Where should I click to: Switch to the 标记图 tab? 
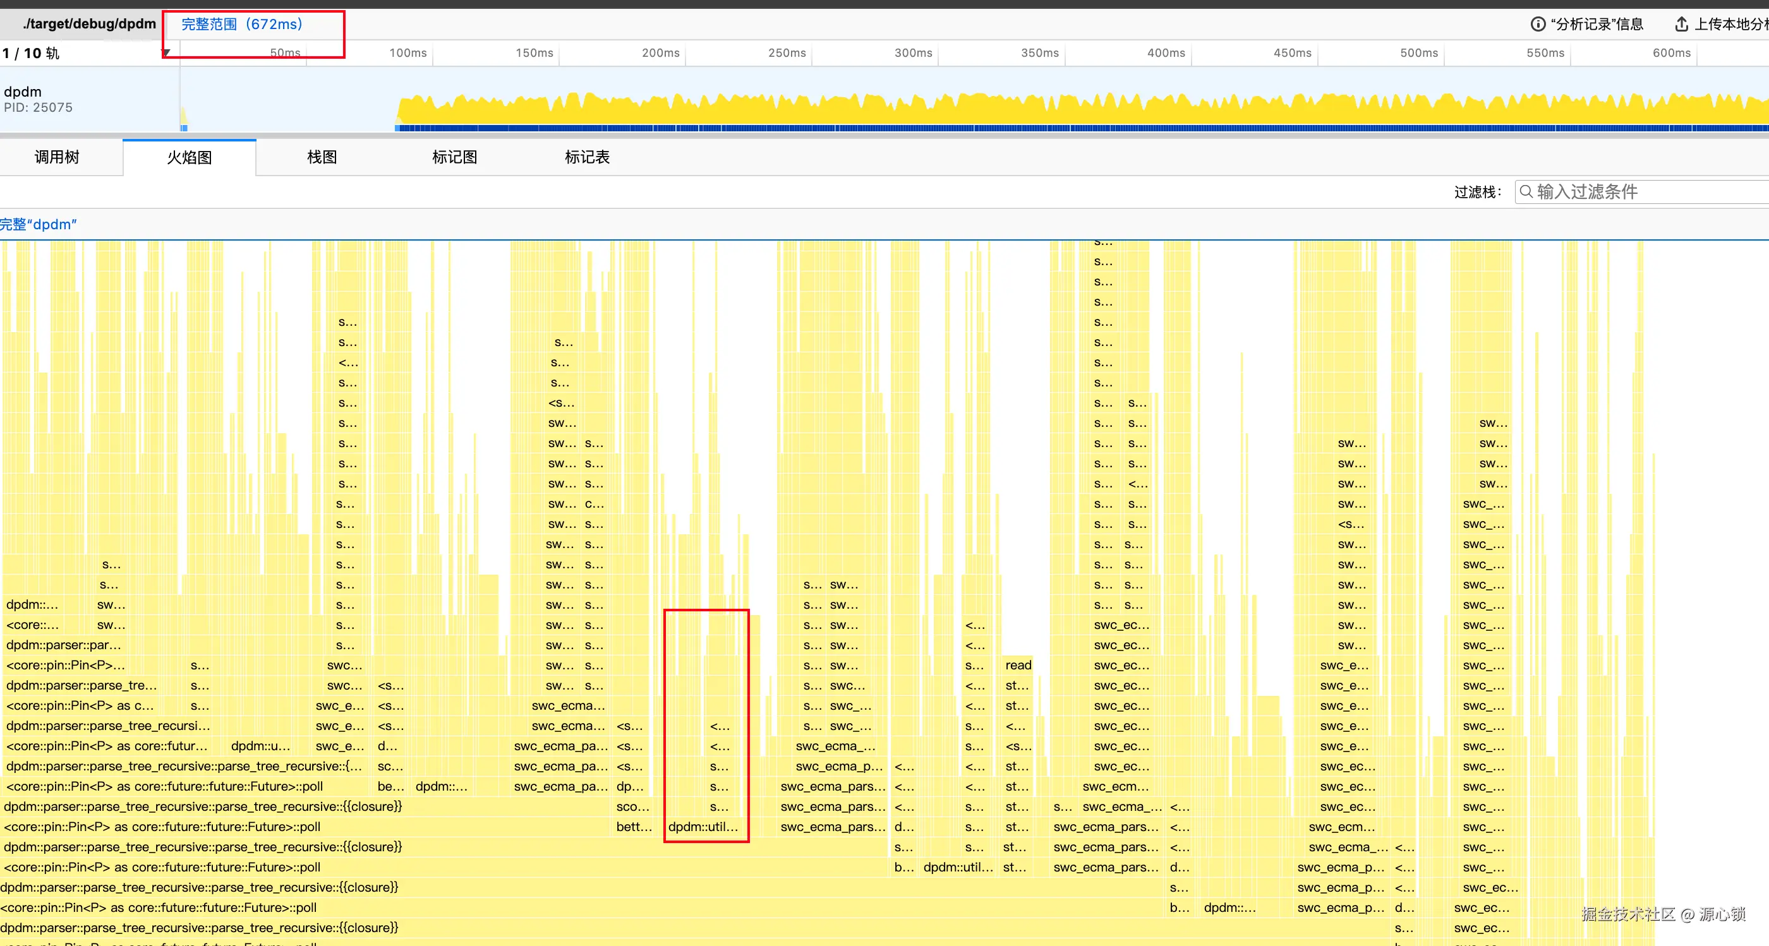(454, 157)
